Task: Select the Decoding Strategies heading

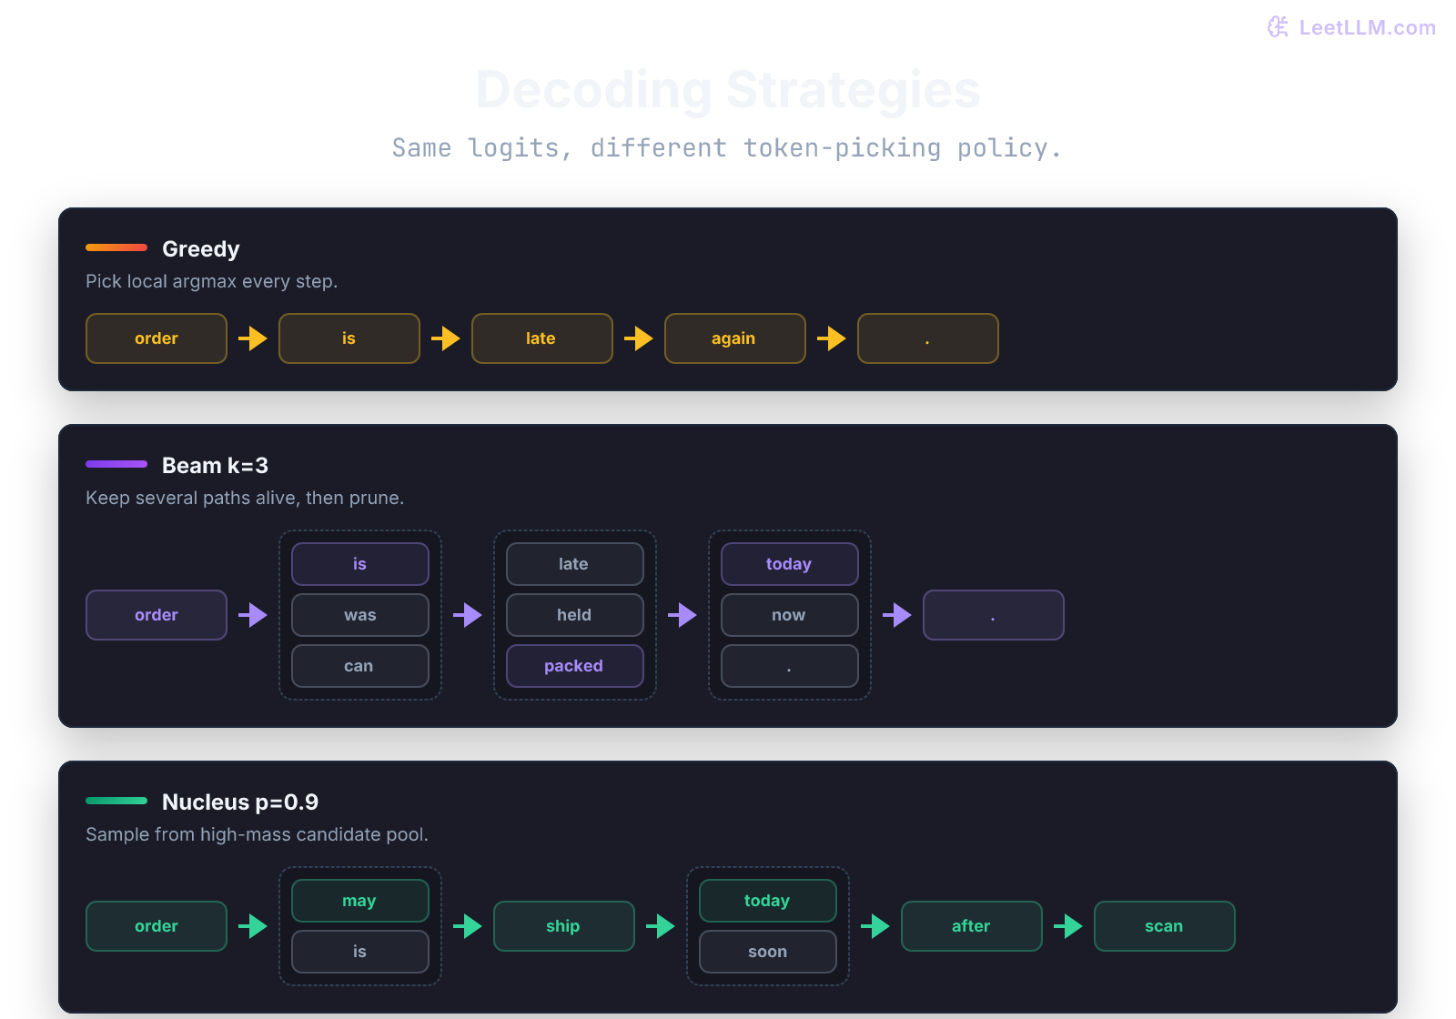Action: pyautogui.click(x=728, y=89)
